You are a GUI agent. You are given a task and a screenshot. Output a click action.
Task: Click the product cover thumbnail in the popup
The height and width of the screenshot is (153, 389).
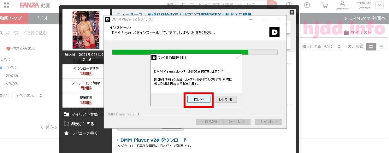pos(86,30)
